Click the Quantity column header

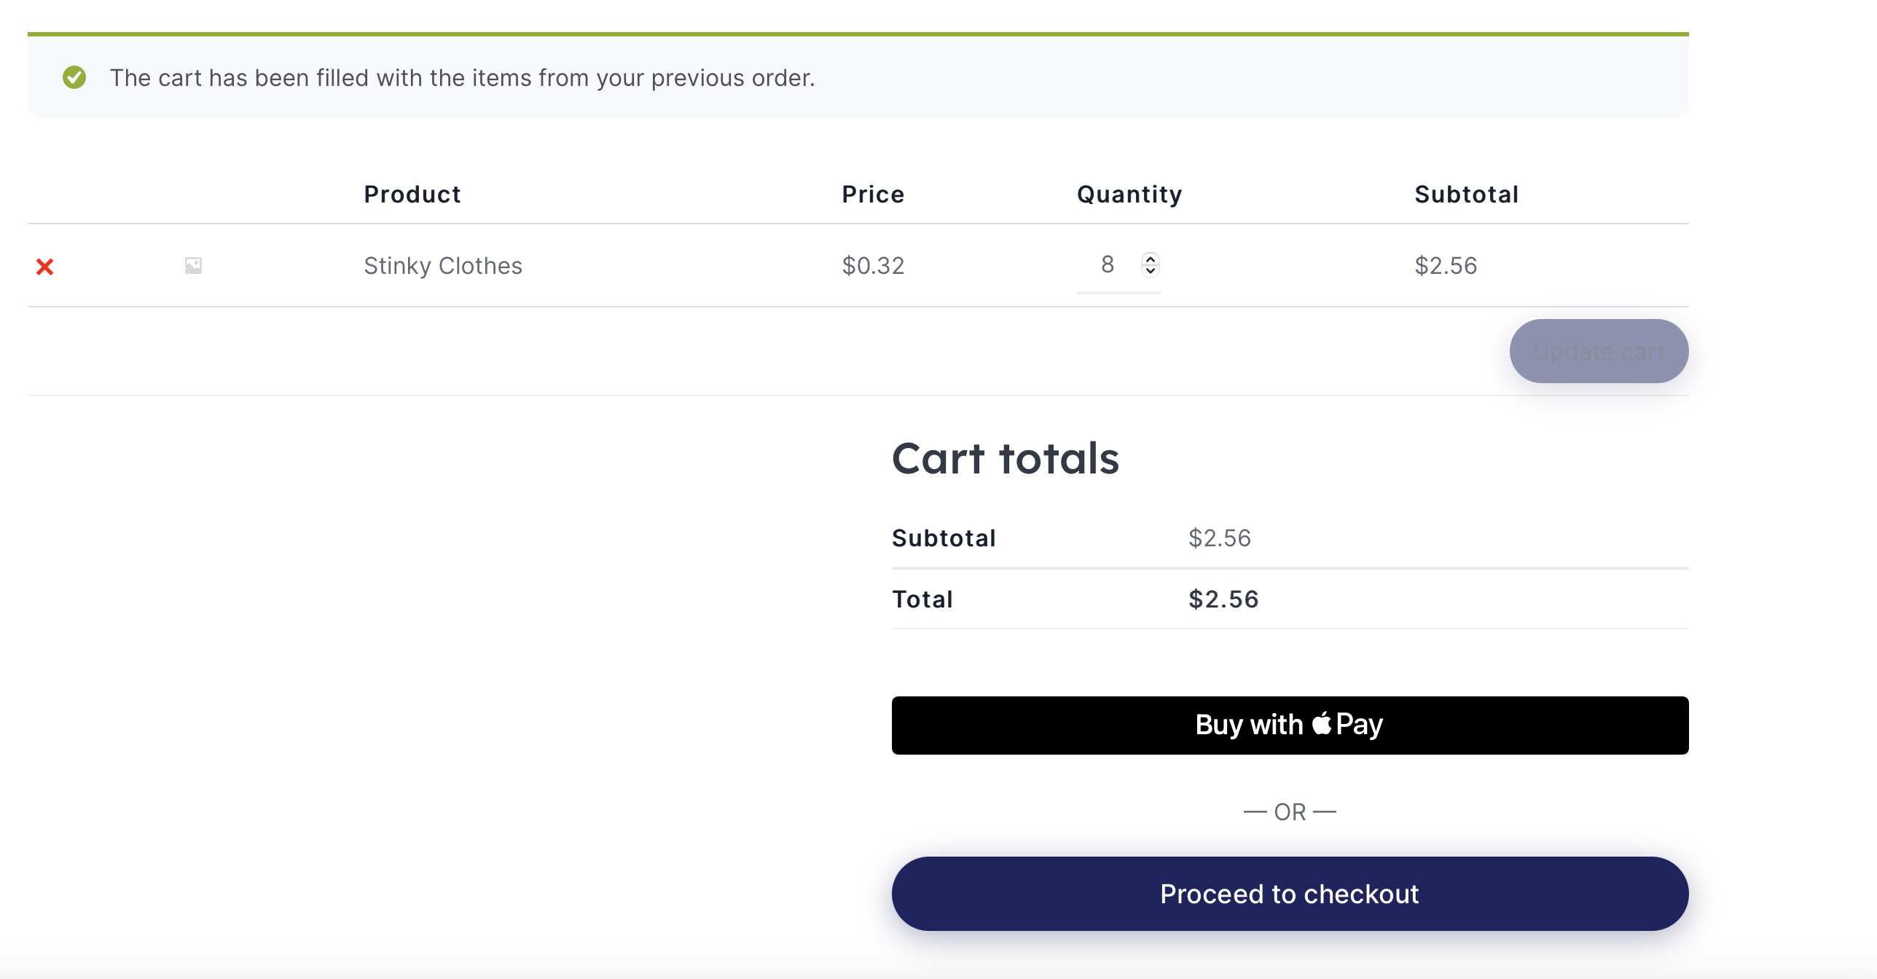point(1129,194)
